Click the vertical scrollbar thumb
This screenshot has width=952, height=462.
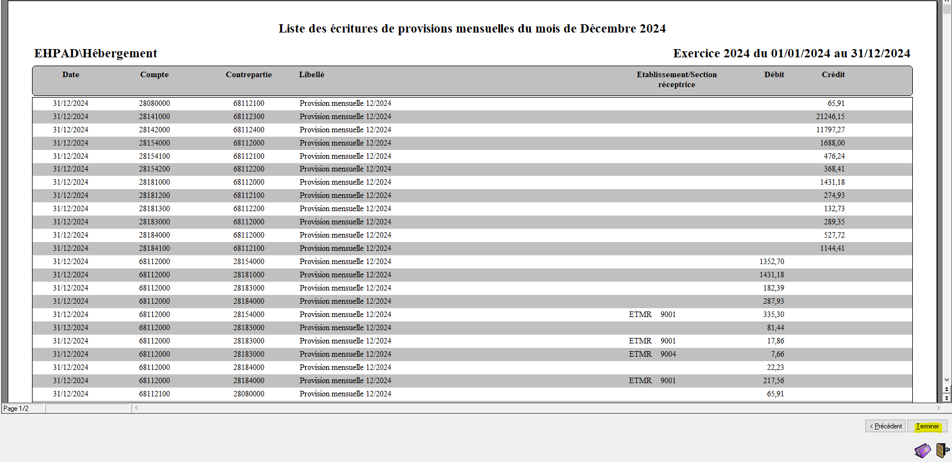click(947, 10)
